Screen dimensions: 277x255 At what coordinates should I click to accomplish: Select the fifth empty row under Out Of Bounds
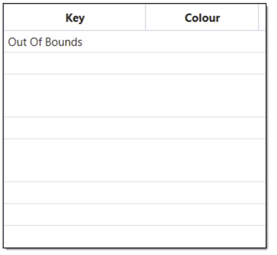(x=75, y=193)
